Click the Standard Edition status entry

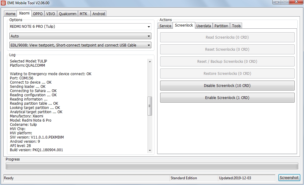pos(184,178)
